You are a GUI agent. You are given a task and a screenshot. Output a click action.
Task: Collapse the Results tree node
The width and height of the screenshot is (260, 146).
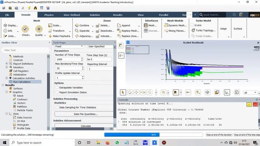click(x=3, y=85)
